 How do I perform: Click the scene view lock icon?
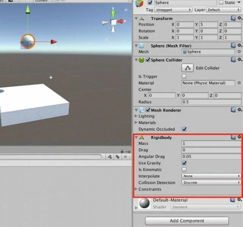pos(126,9)
